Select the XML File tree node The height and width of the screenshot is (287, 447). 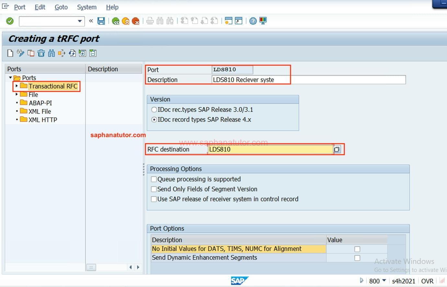(40, 112)
